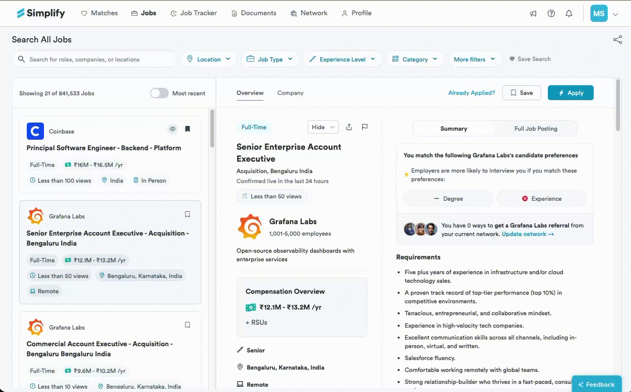The image size is (631, 392).
Task: Bookmark the Commercial Account Executive card
Action: 188,325
